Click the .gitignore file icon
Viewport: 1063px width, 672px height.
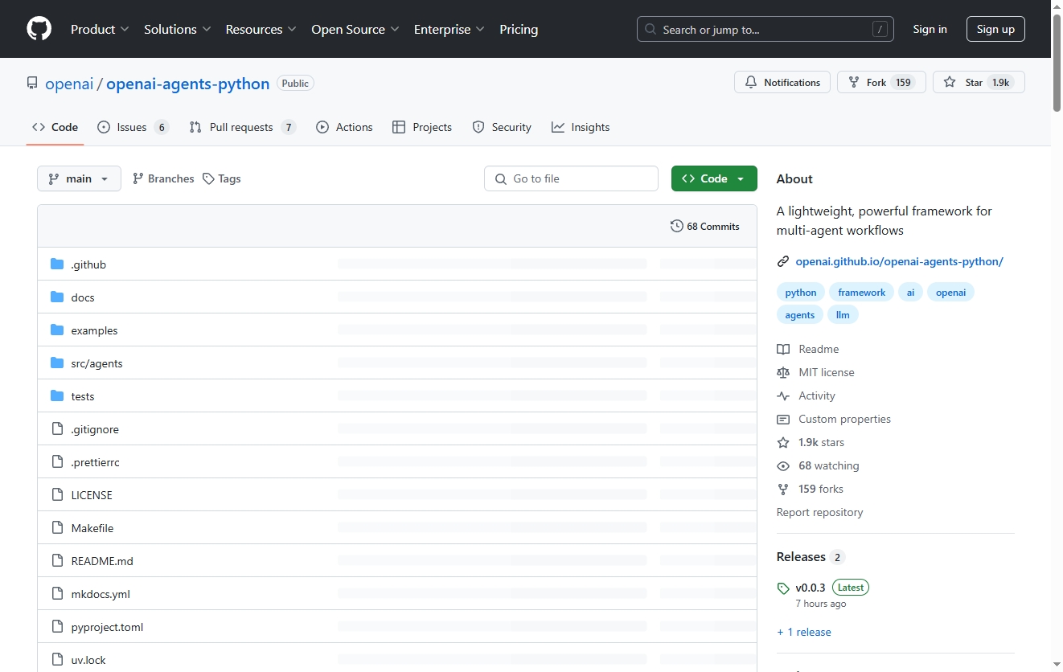click(x=57, y=429)
